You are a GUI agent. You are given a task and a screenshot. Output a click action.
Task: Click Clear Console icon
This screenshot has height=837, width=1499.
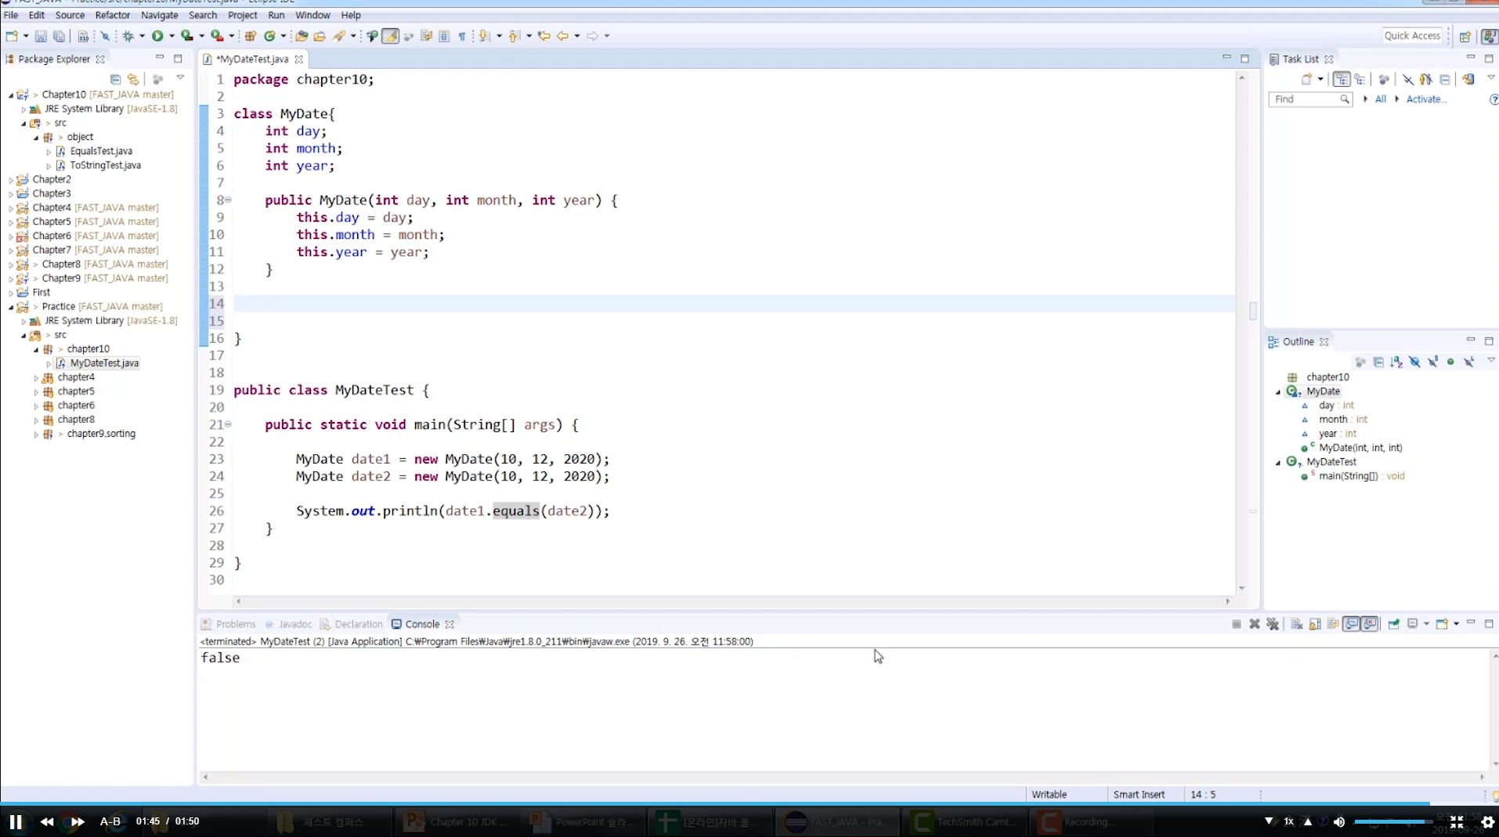point(1297,624)
